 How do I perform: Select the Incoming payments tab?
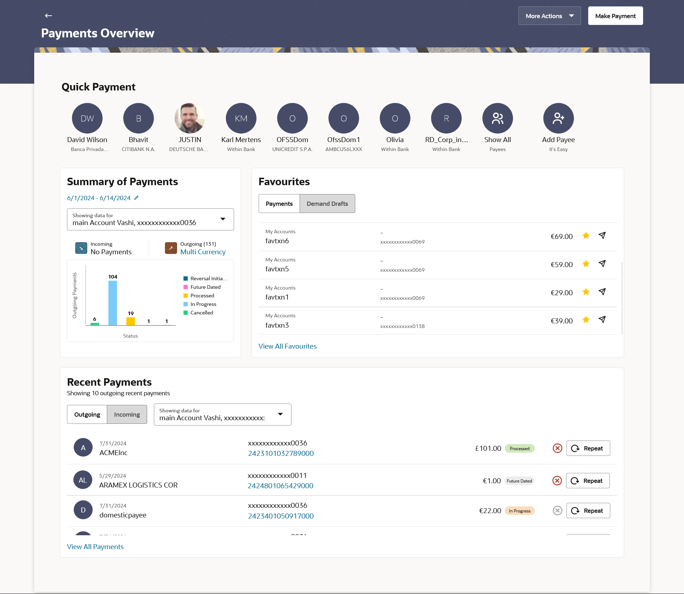point(127,415)
